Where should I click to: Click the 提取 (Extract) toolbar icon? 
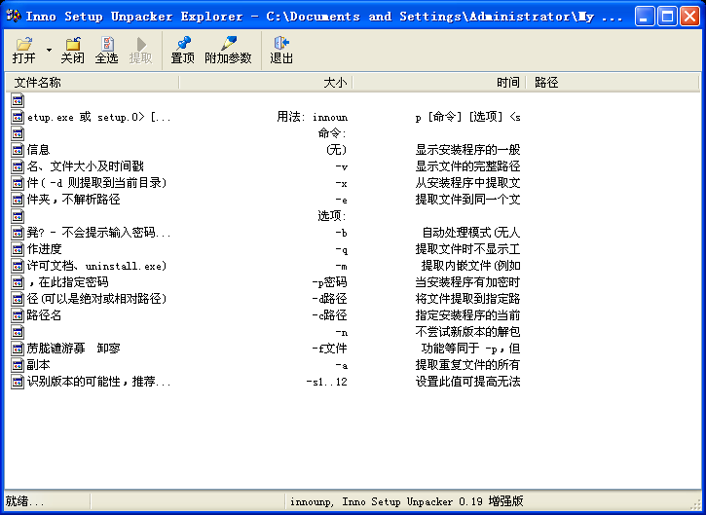pos(141,50)
